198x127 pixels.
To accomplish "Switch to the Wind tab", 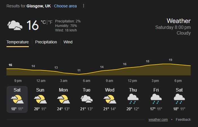I will click(x=68, y=42).
